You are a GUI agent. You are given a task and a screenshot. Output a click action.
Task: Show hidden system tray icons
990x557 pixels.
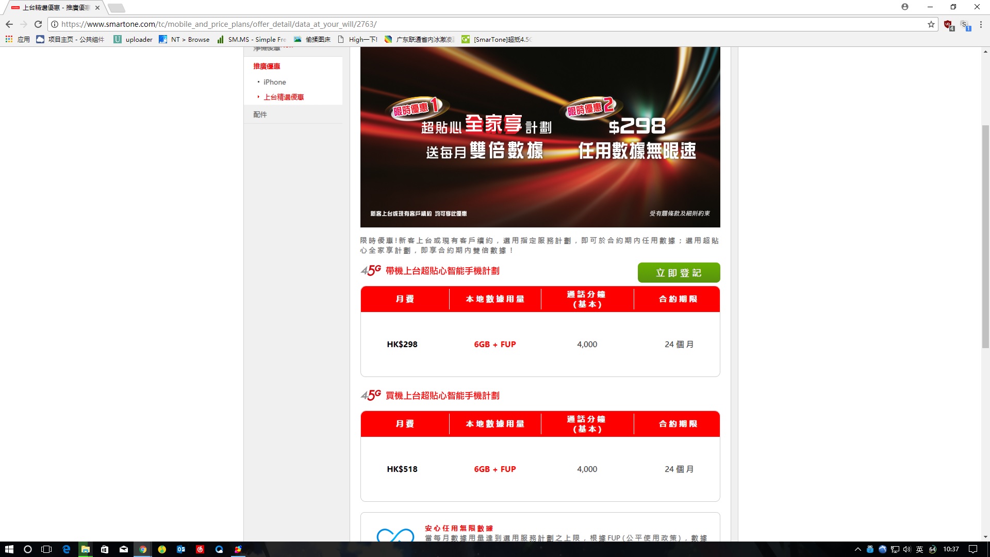858,549
